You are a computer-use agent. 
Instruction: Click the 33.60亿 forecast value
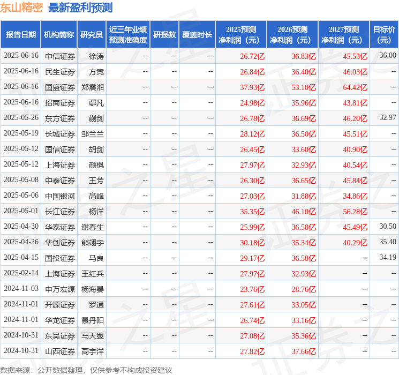coord(304,149)
